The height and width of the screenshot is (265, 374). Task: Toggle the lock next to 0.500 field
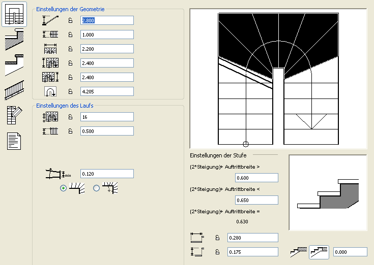[x=70, y=131]
